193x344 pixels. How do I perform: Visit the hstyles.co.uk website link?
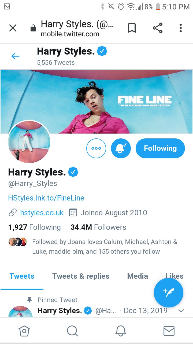42,213
